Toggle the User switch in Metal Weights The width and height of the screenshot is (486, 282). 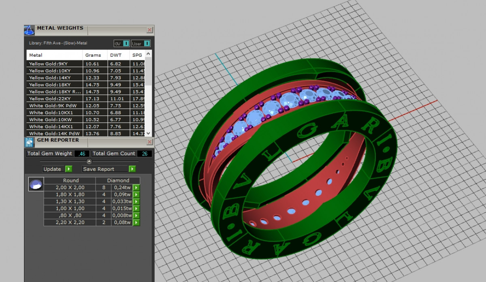click(x=147, y=43)
